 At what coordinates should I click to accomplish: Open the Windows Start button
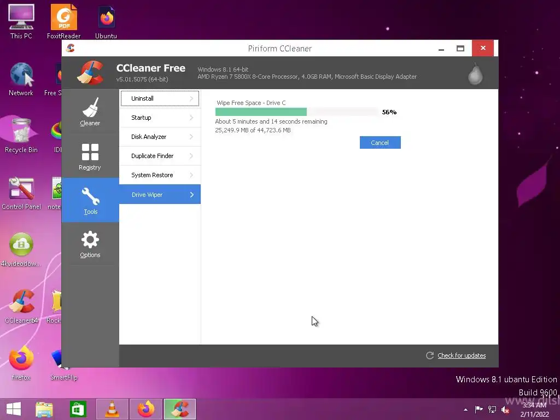[14, 409]
